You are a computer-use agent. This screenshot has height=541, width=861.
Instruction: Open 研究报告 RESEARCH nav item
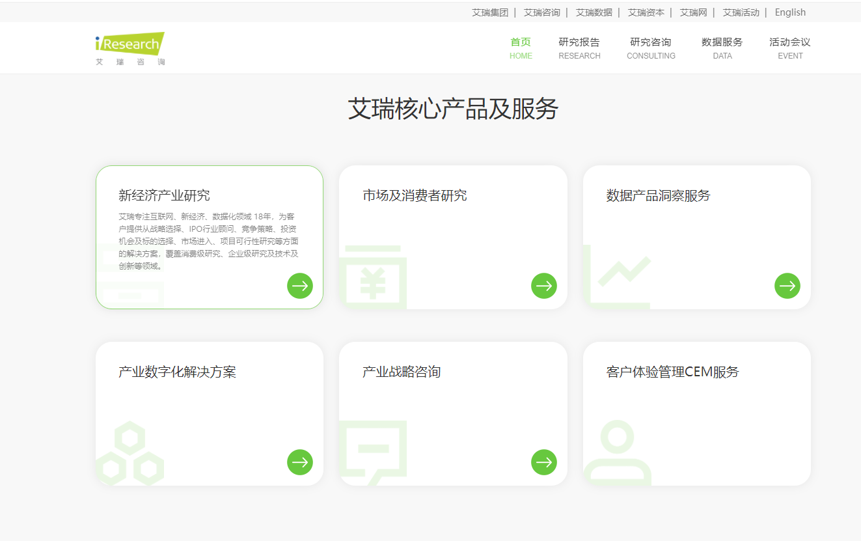click(579, 48)
